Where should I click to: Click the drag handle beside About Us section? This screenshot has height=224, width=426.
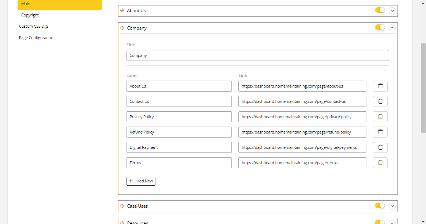[x=122, y=11]
